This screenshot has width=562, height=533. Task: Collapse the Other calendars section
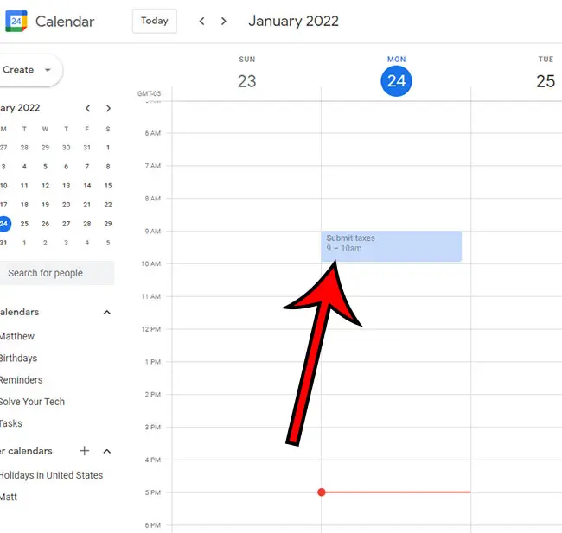[x=107, y=451]
